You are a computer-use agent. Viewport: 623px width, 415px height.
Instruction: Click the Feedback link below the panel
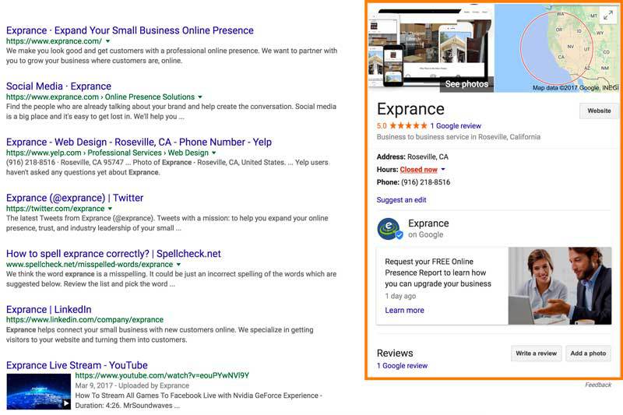[598, 385]
